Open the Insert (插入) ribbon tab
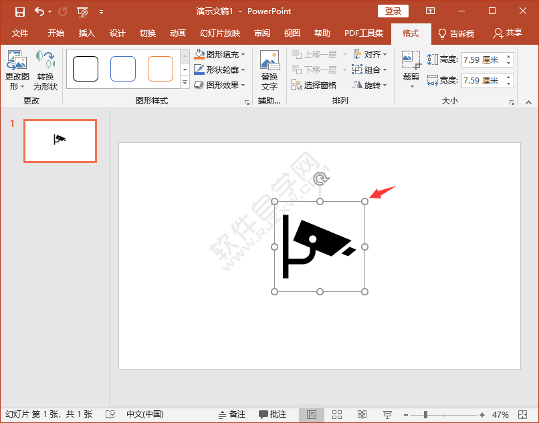Screen dimensions: 539x423 point(87,33)
